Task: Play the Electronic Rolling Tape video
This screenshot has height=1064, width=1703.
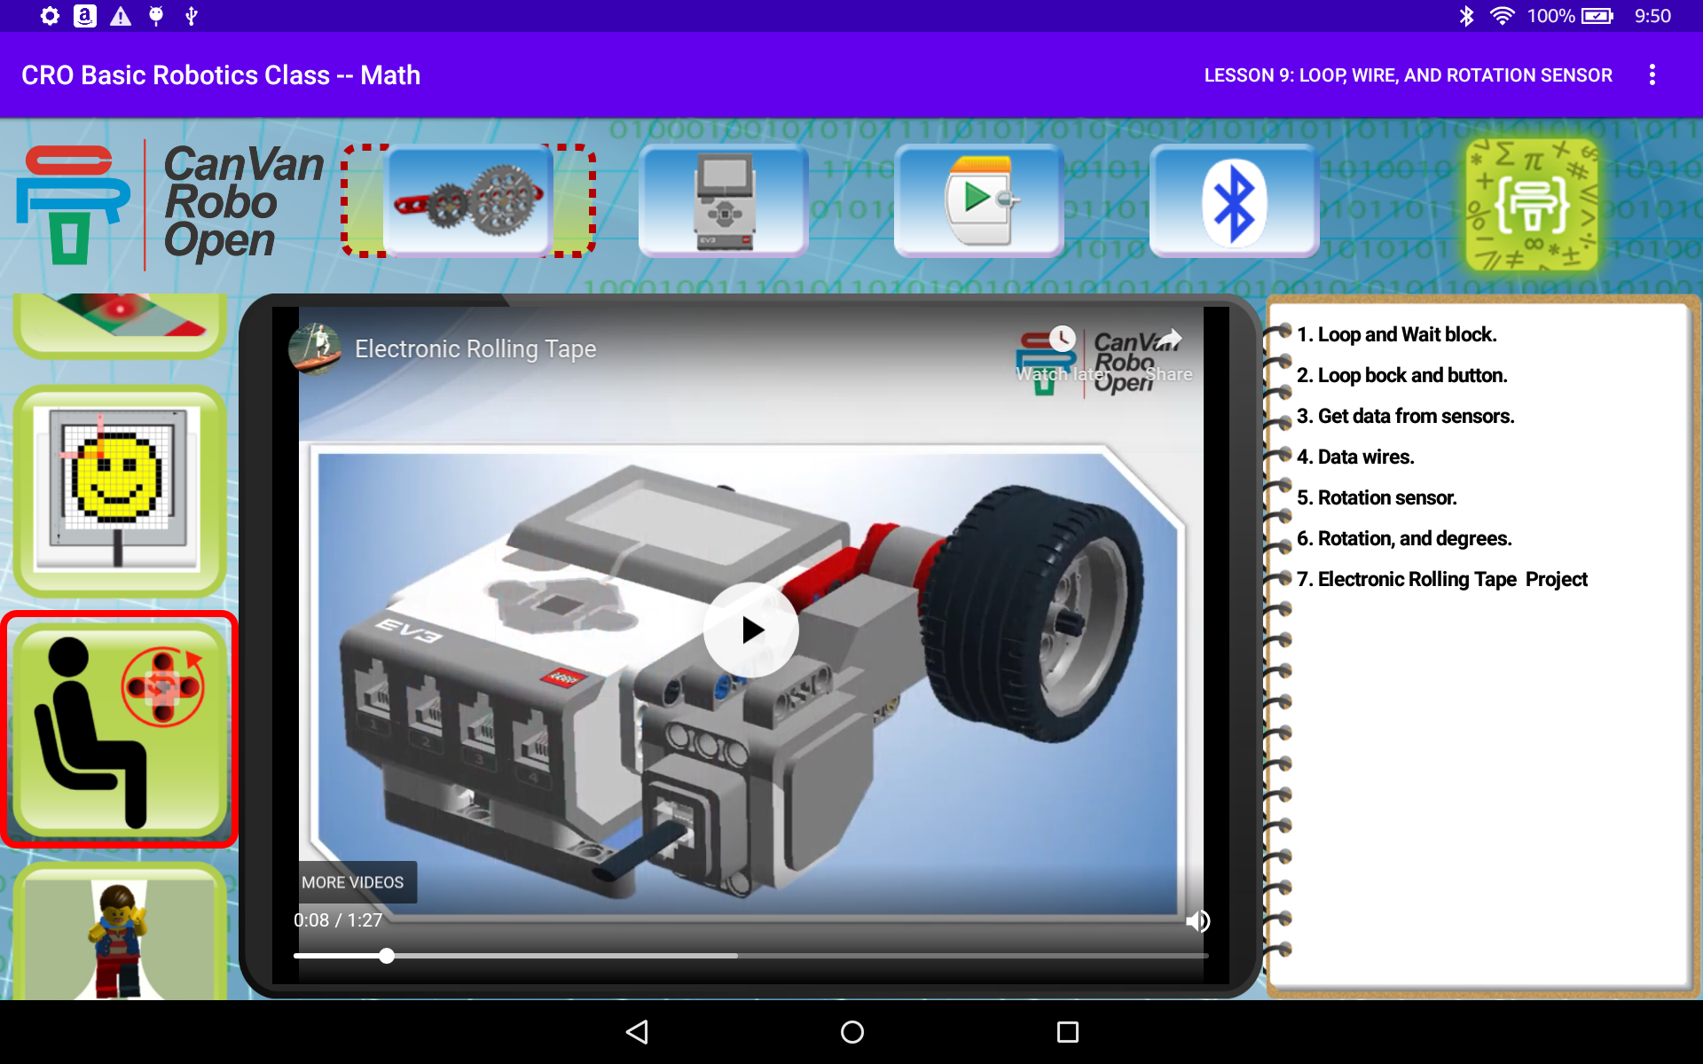Action: 750,629
